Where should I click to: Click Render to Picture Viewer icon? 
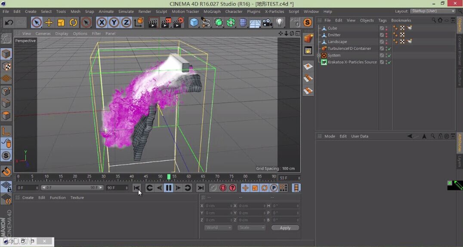pos(166,22)
